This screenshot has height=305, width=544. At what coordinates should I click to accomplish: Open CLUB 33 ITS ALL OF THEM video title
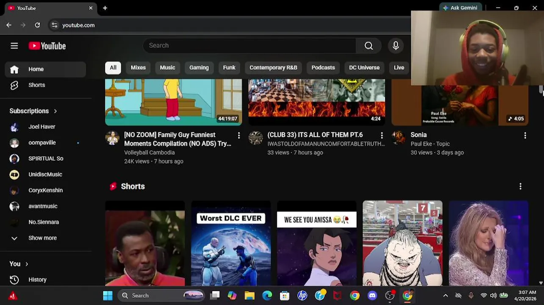pos(315,135)
